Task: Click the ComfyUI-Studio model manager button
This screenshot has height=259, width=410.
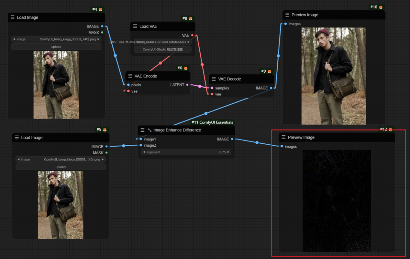Action: coord(162,50)
